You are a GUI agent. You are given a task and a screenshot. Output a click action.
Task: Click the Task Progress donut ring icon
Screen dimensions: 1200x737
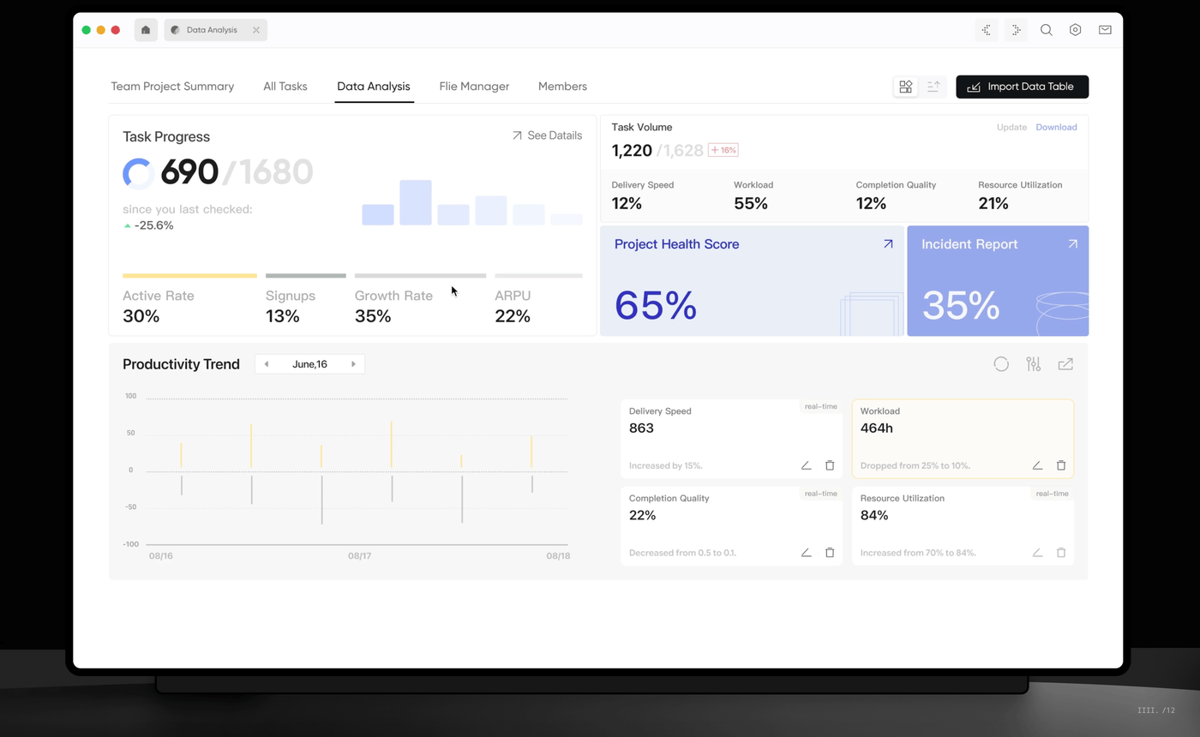pyautogui.click(x=138, y=173)
